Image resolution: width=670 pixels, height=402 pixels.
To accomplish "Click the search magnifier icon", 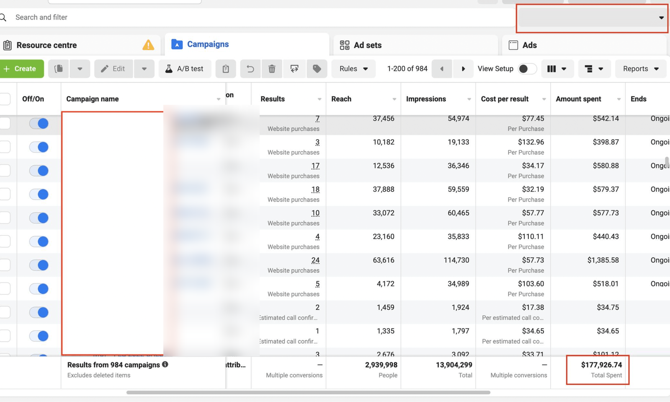I will click(x=3, y=17).
